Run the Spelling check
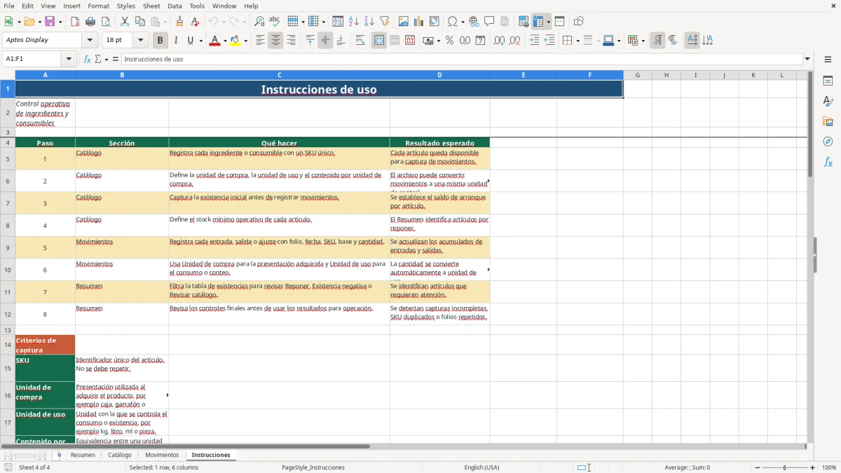This screenshot has height=473, width=841. (275, 22)
